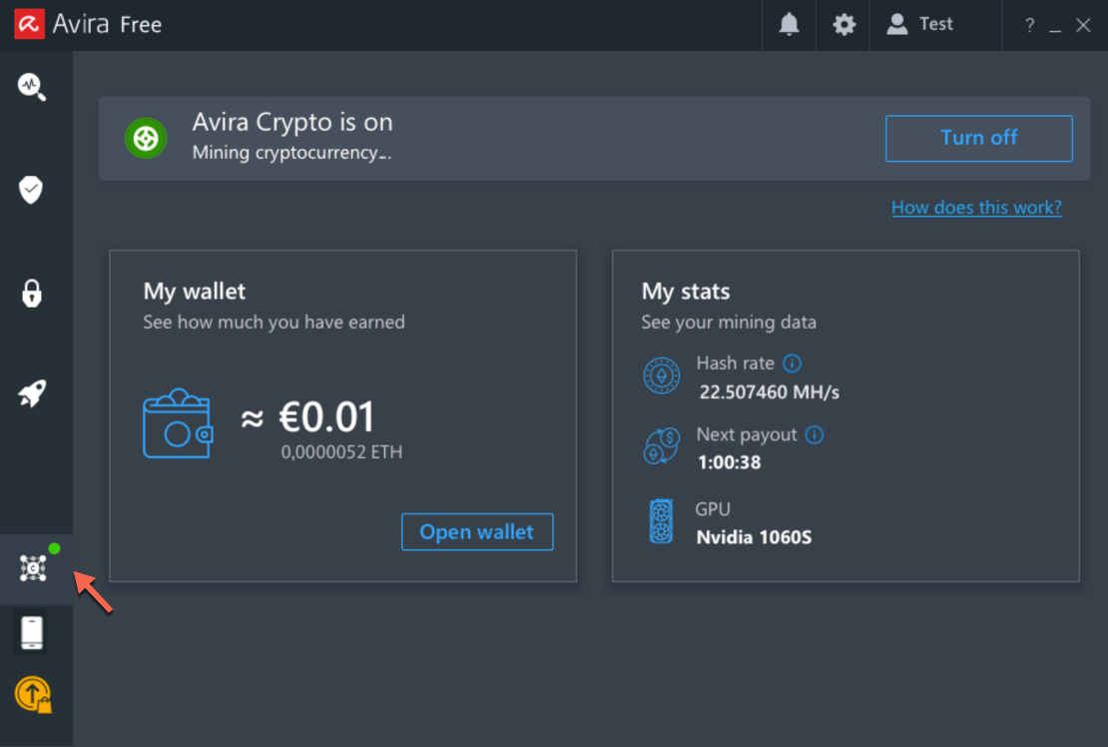The width and height of the screenshot is (1108, 747).
Task: Click the orange upgrade icon
Action: pos(33,694)
